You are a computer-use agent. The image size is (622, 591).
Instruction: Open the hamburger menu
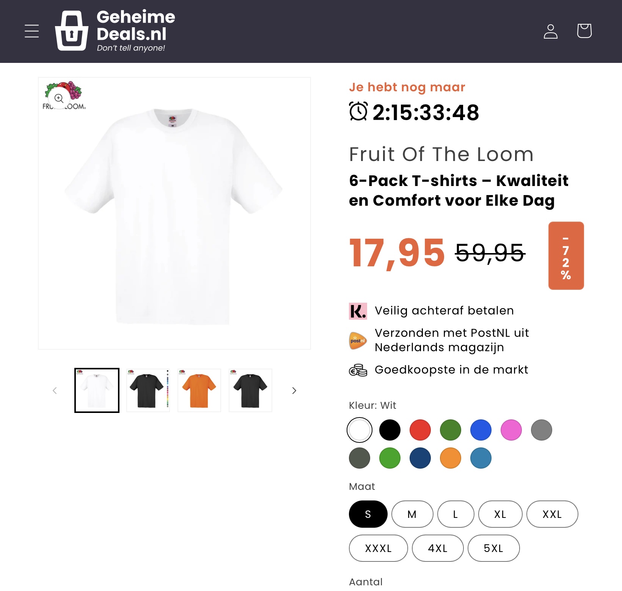tap(31, 31)
